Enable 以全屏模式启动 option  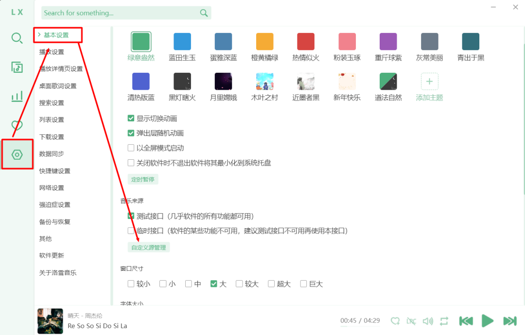coord(131,148)
